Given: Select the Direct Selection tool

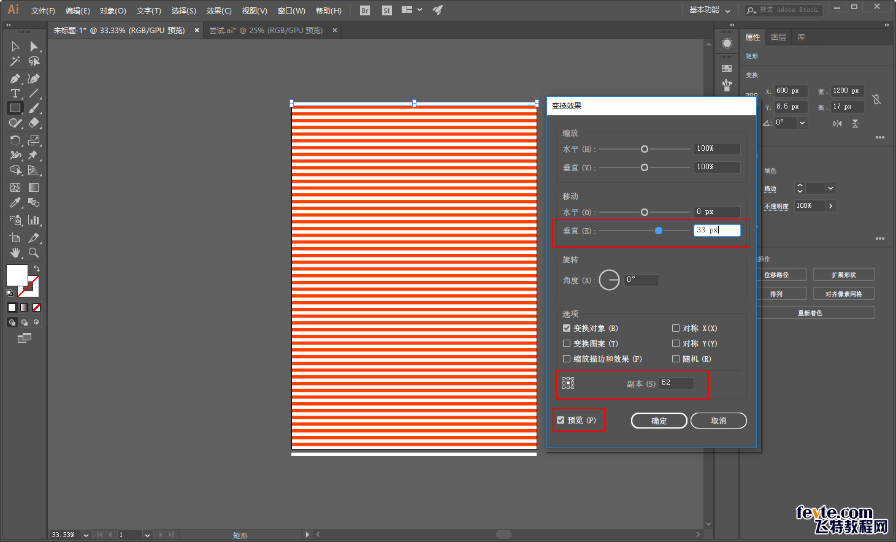Looking at the screenshot, I should (34, 47).
